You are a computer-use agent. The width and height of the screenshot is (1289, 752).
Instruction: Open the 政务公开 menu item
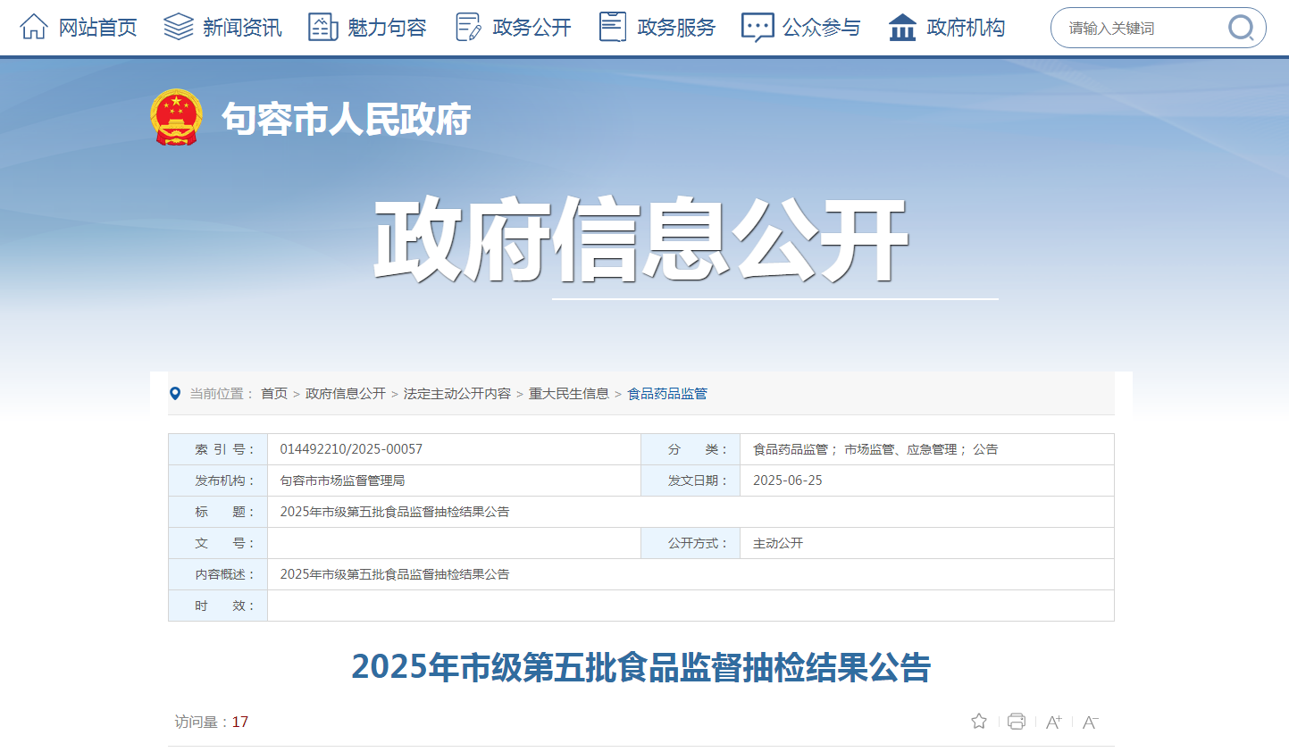(532, 28)
